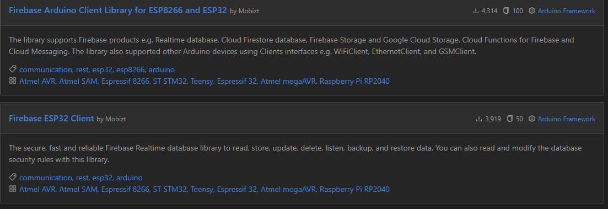Viewport: 608px width, 209px height.
Task: Select the Arduino Framework link in the second card
Action: [x=566, y=119]
